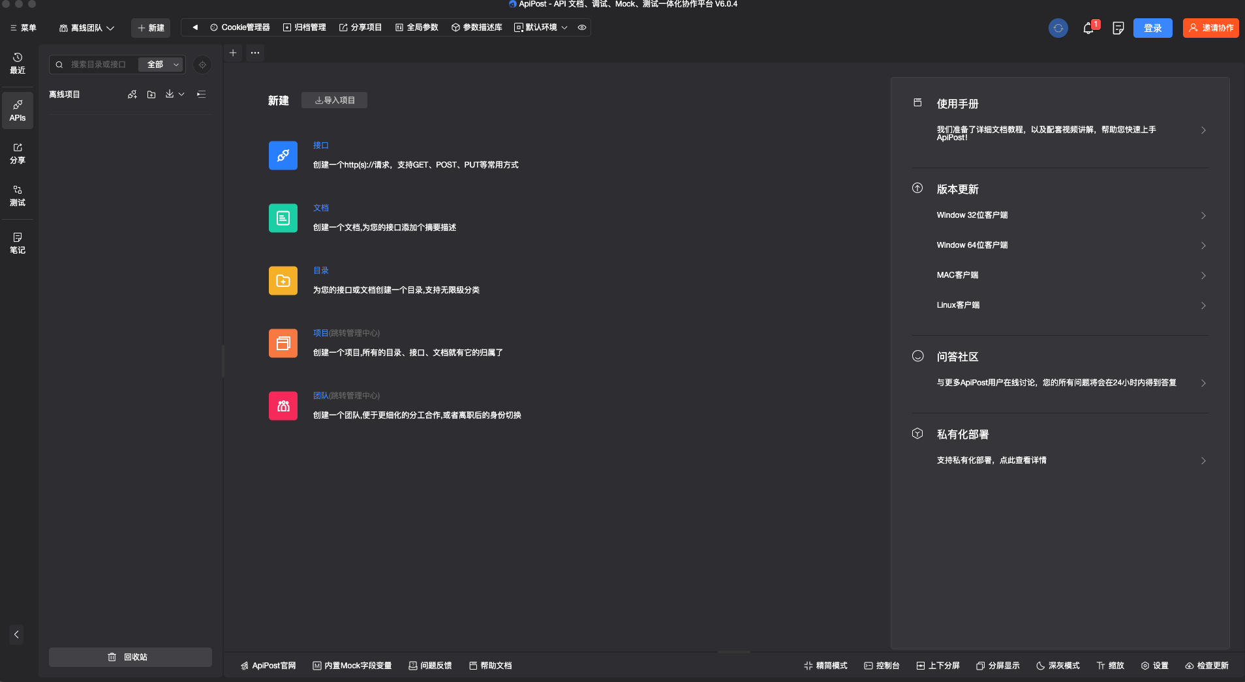Expand the Window 64位客户端 row chevron

pyautogui.click(x=1203, y=246)
